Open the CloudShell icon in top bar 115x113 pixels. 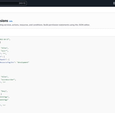tap(114, 3)
